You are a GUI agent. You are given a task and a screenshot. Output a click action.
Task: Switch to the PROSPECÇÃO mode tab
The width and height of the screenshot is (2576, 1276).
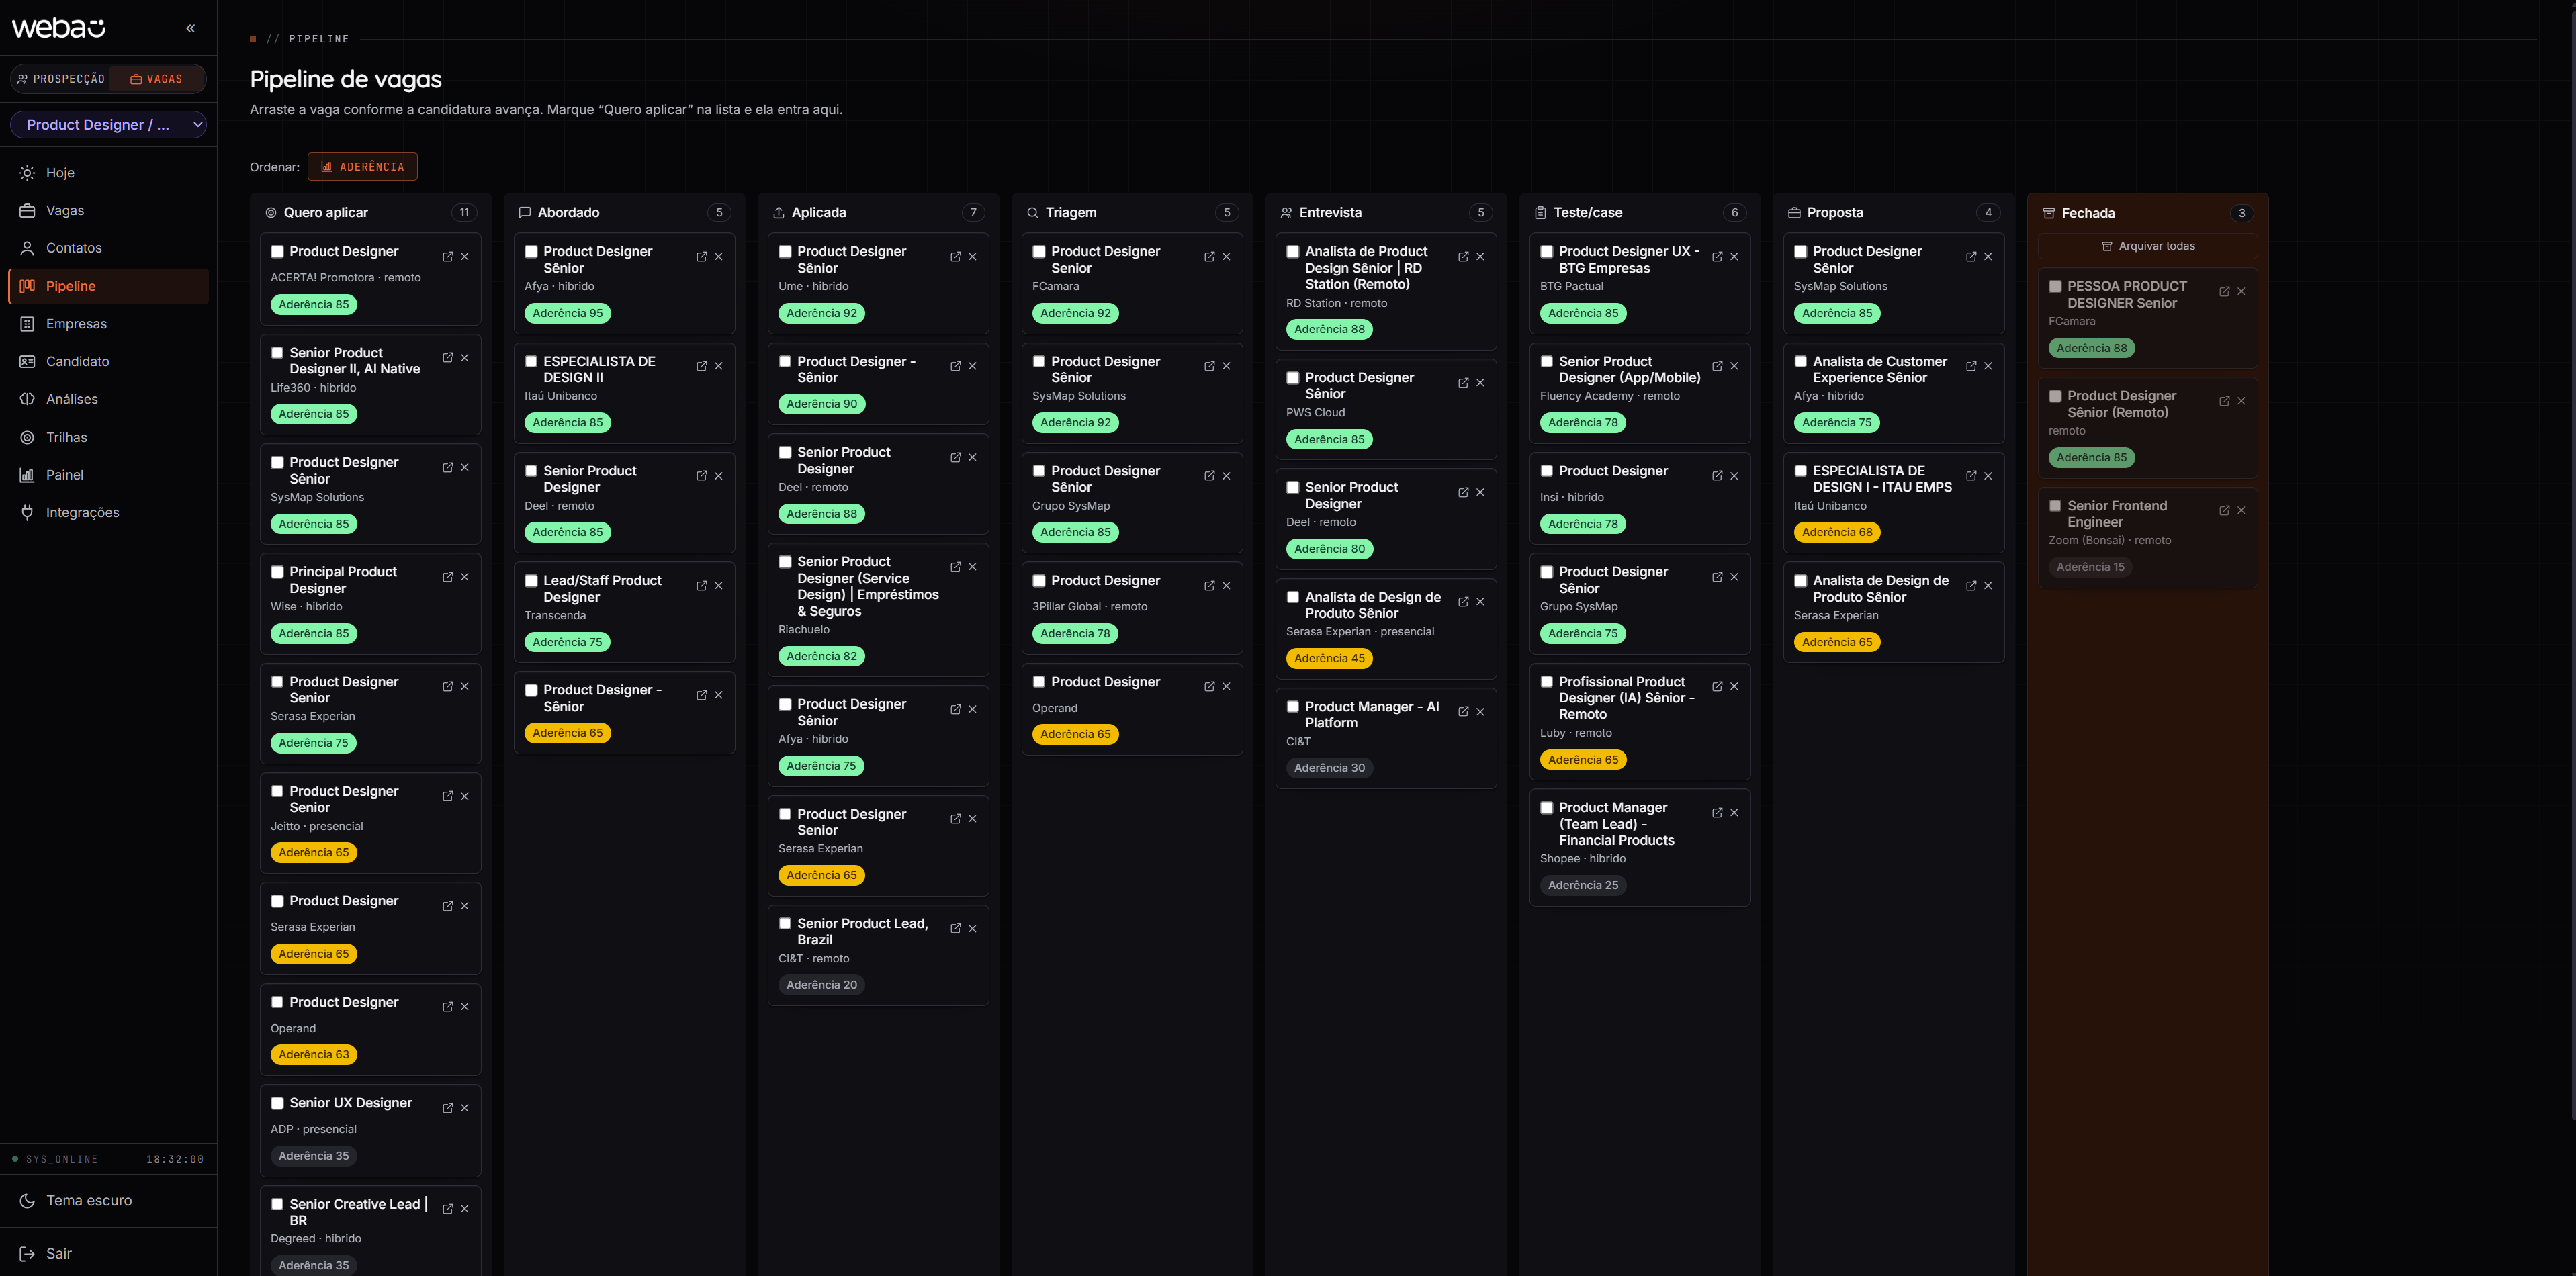pyautogui.click(x=61, y=79)
